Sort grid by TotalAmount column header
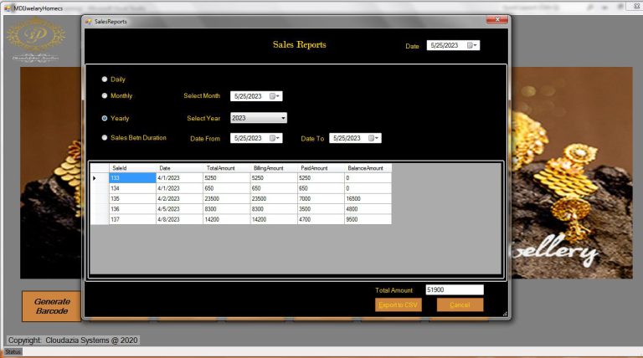Screen dimensions: 643x358 (x=226, y=168)
